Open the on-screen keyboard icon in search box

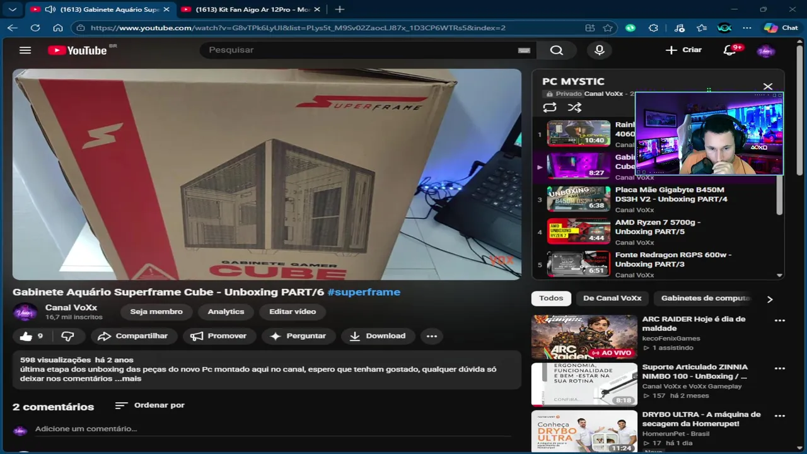[x=524, y=50]
